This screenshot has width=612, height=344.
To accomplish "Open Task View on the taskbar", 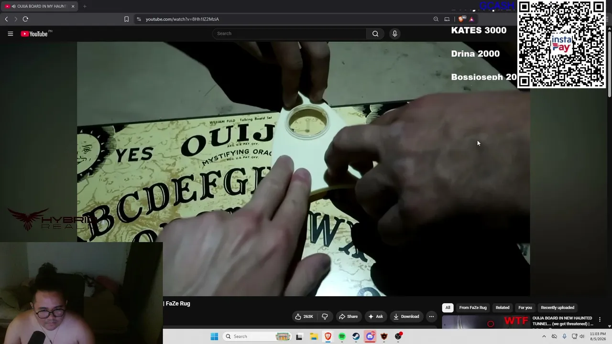I will coord(299,336).
